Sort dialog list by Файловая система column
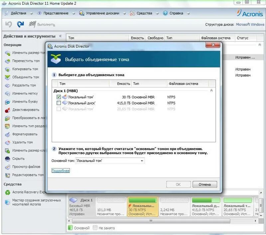 pyautogui.click(x=188, y=83)
